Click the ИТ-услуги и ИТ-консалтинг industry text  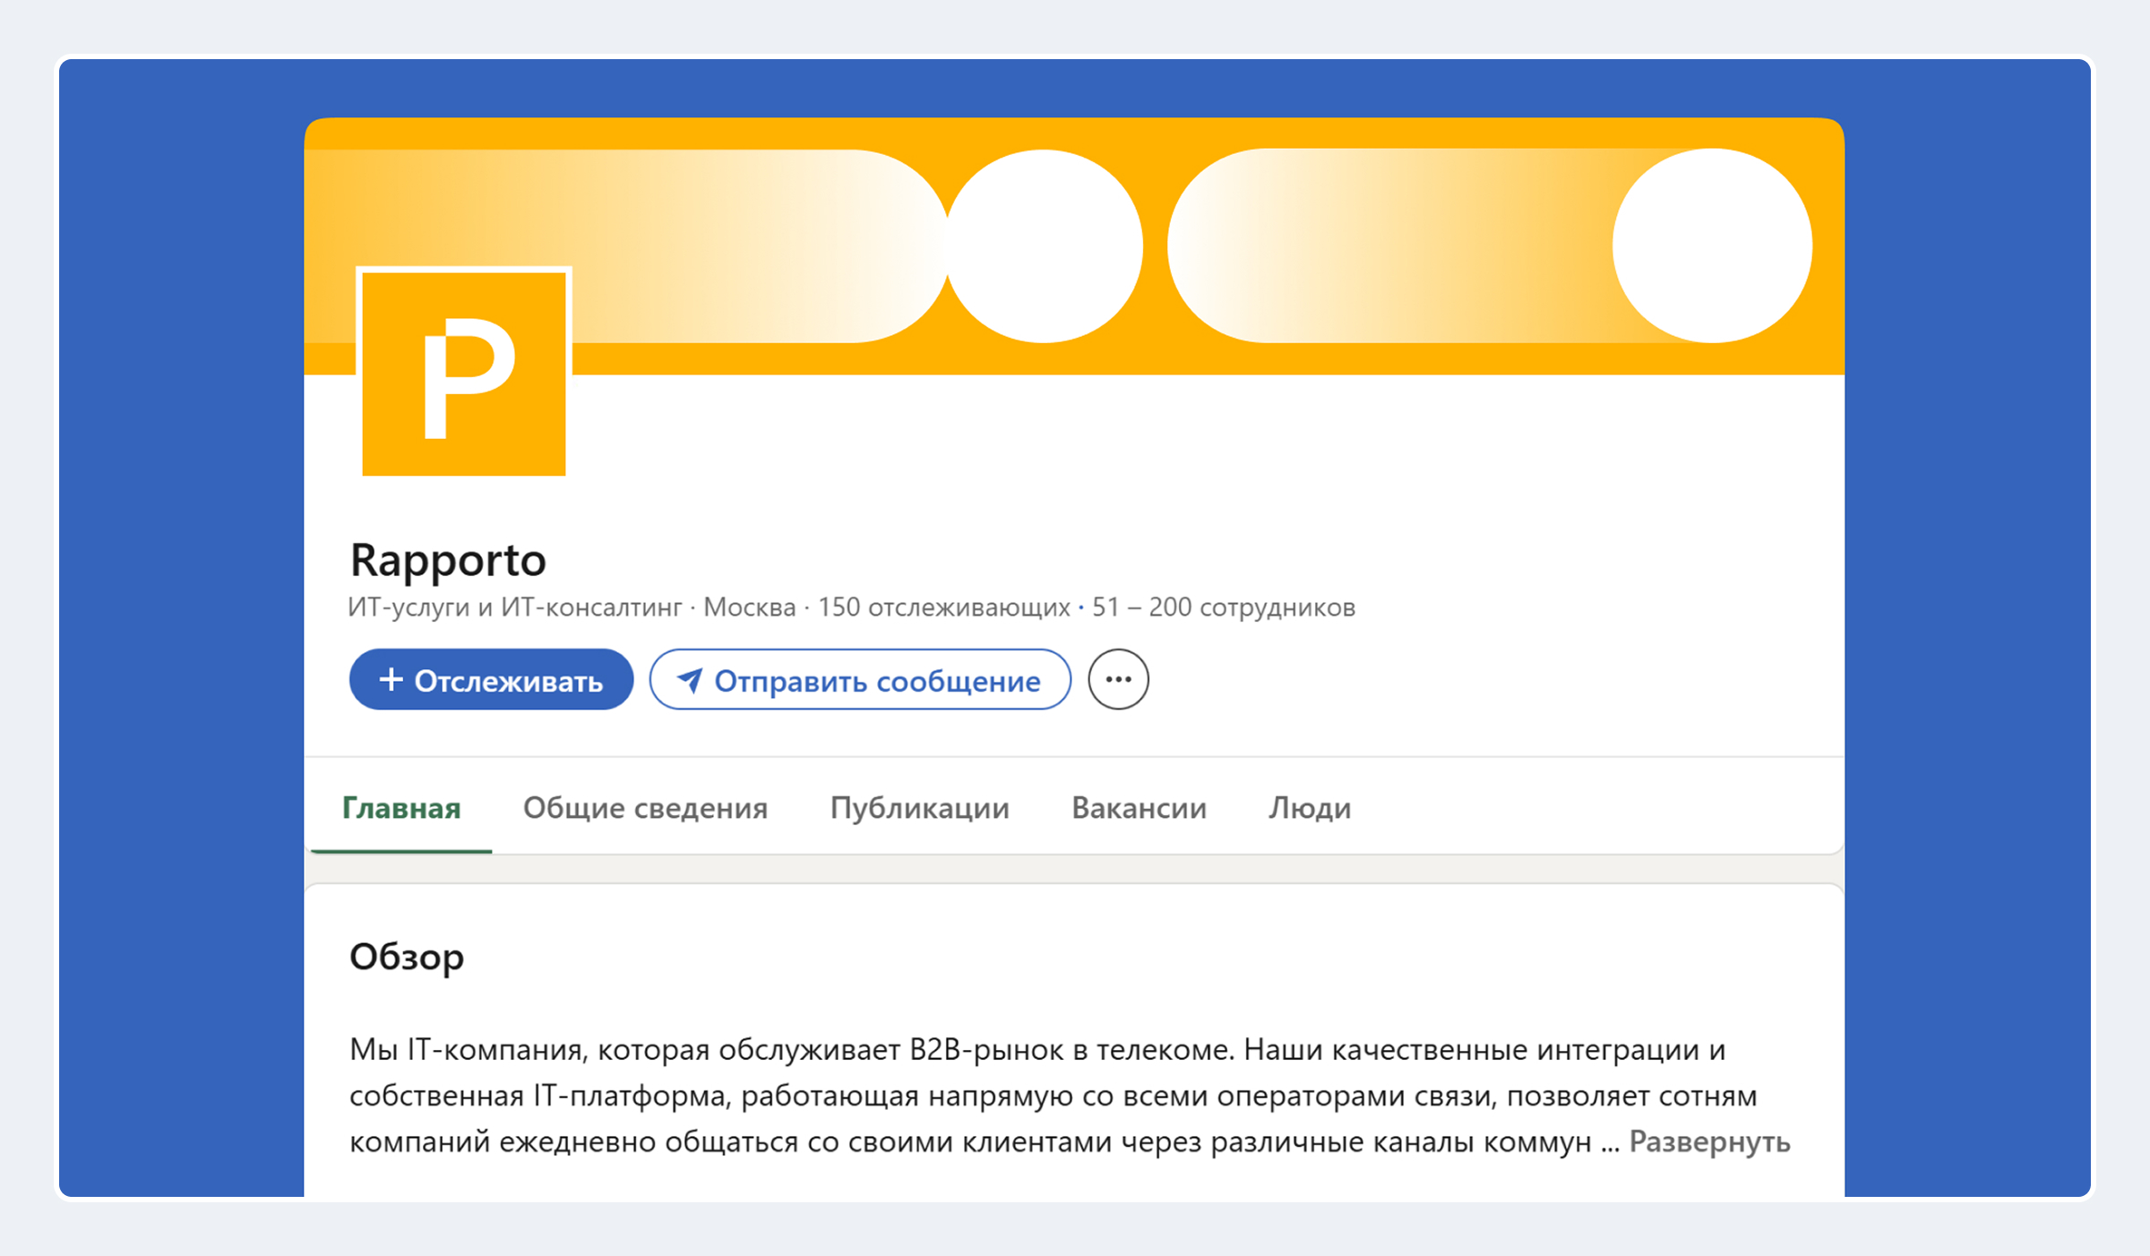point(515,607)
